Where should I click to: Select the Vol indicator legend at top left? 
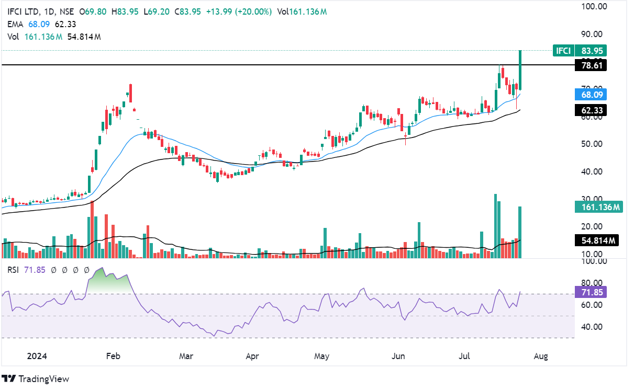pos(14,37)
